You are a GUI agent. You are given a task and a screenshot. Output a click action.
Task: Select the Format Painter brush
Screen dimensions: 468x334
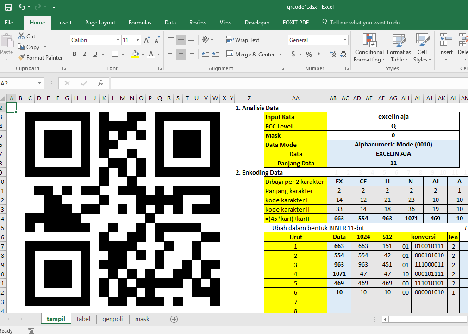(21, 57)
